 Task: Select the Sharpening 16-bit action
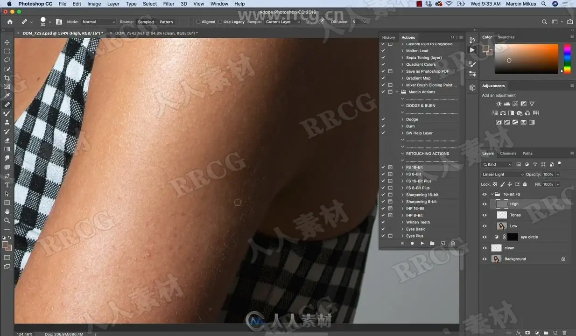422,195
